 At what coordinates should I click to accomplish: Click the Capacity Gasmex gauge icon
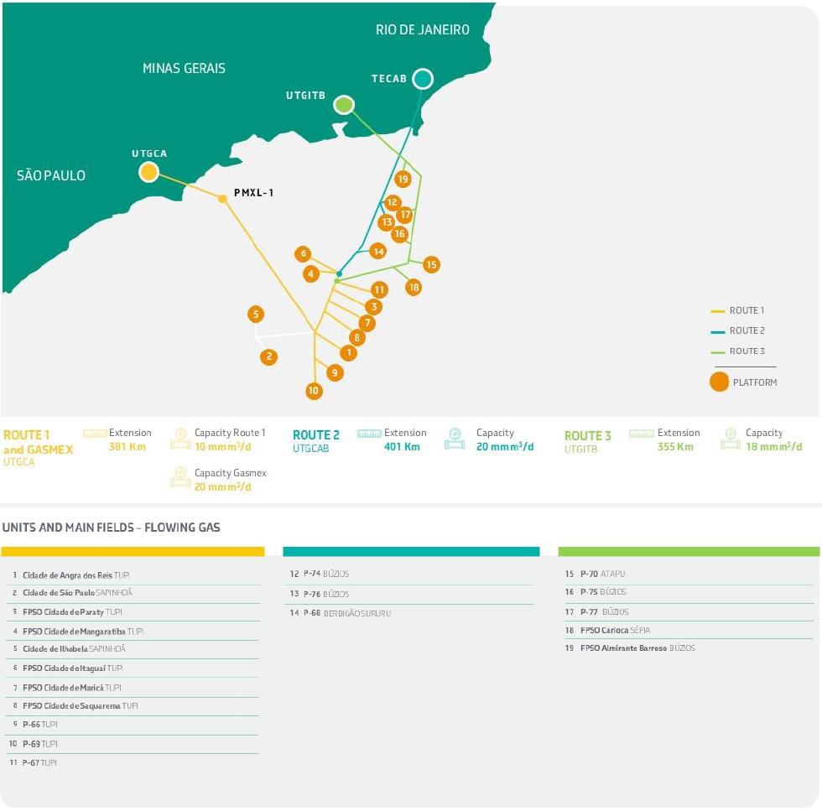[179, 480]
